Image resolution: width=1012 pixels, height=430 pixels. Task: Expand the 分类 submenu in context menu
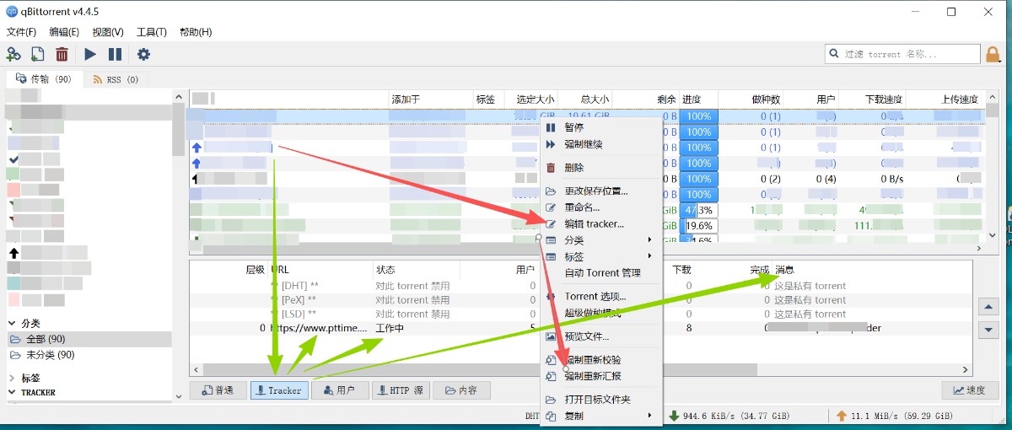600,240
